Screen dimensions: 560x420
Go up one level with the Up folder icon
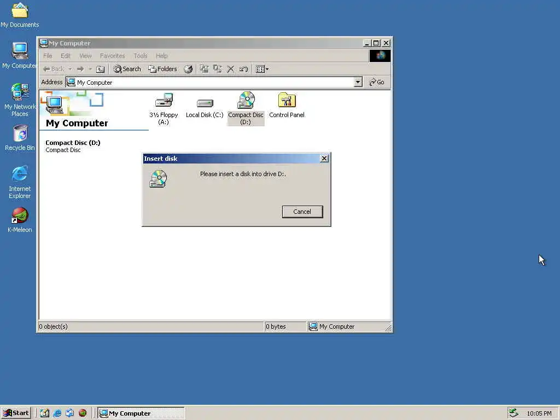coord(101,69)
